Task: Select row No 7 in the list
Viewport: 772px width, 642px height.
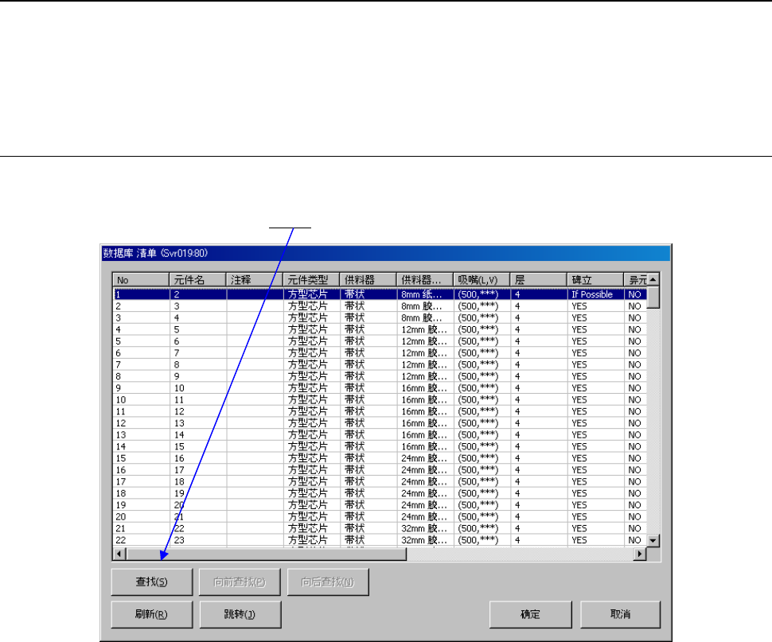Action: click(380, 364)
